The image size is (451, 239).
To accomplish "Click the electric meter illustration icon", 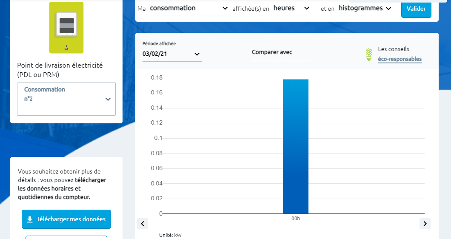I will [x=66, y=28].
